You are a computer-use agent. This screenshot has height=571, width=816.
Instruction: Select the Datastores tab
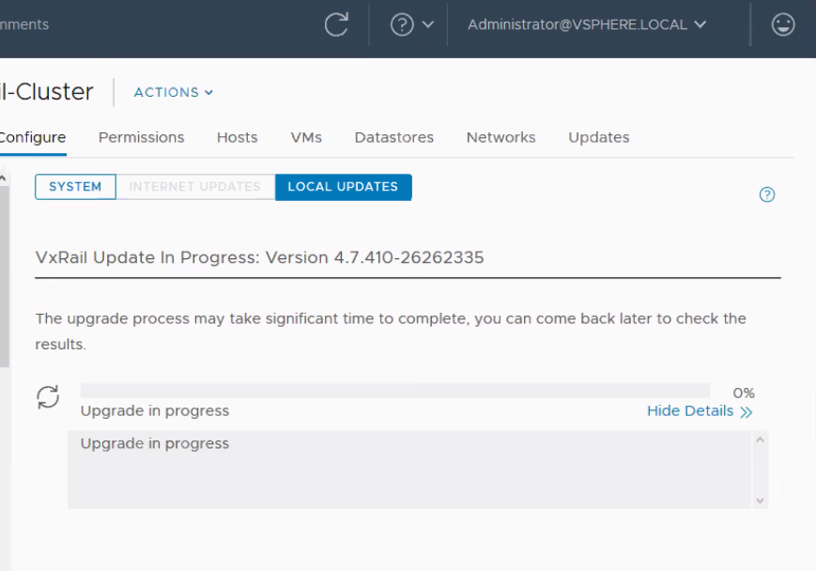393,137
